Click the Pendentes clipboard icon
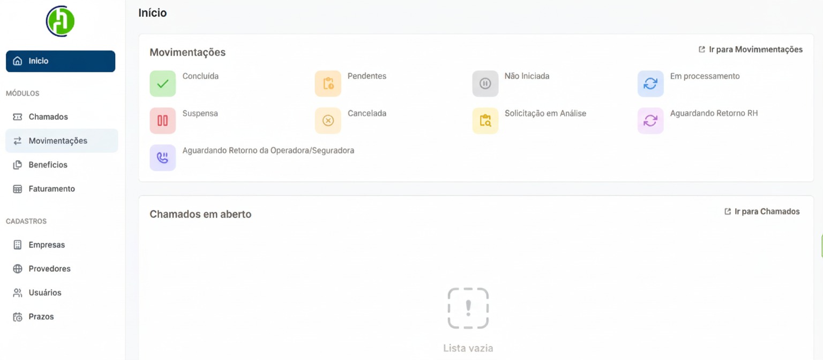The height and width of the screenshot is (360, 823). [x=328, y=84]
